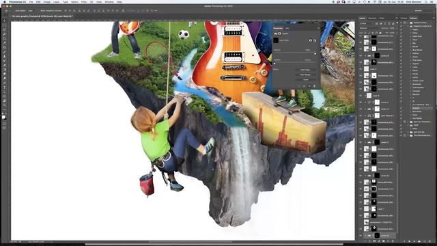Open the Properties panel flyout menu

click(x=318, y=28)
